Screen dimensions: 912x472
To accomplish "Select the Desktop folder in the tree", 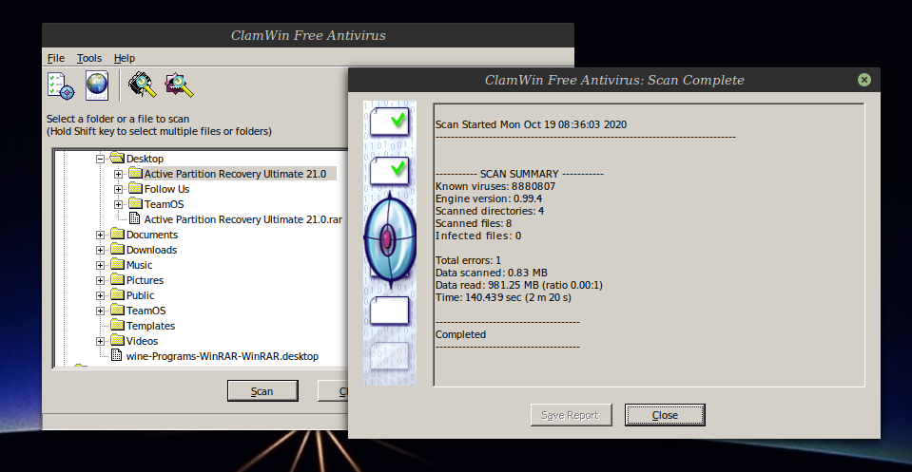I will pyautogui.click(x=145, y=159).
